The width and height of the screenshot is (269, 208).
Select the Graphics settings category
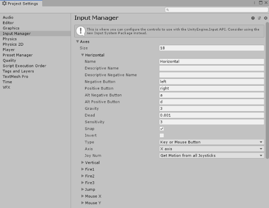(11, 28)
